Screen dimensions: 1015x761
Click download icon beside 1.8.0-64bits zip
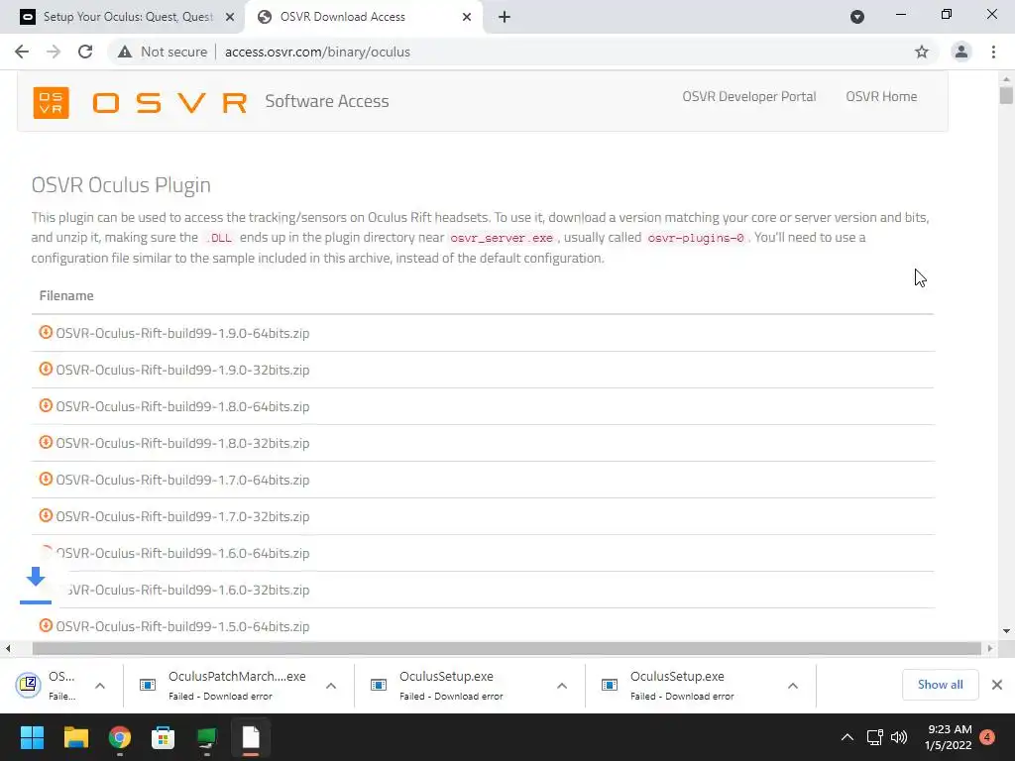coord(46,405)
